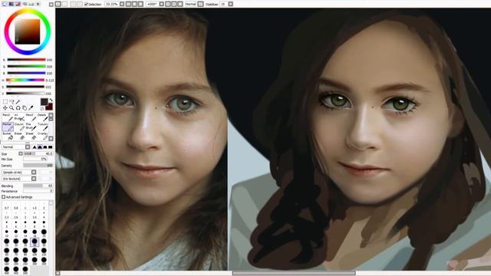491x276 pixels.
Task: Select the Magic Wand tool
Action: [18, 102]
